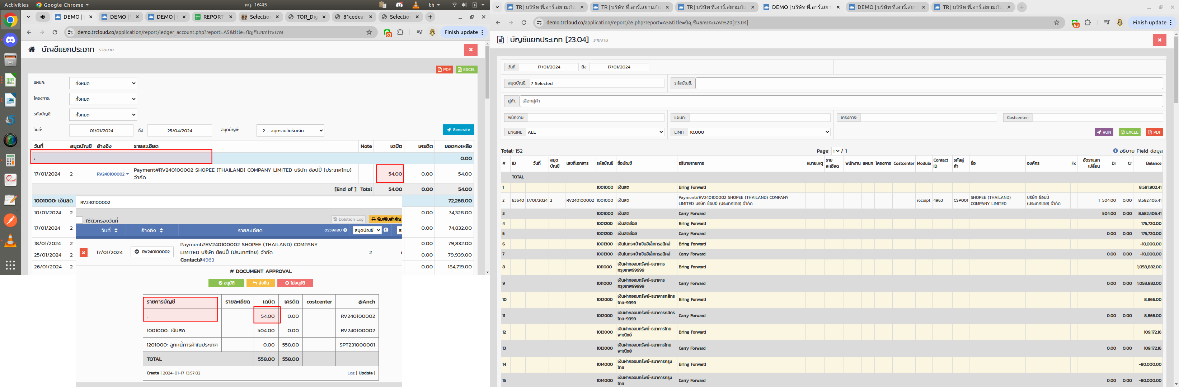Open the Page number dropdown

[x=836, y=151]
